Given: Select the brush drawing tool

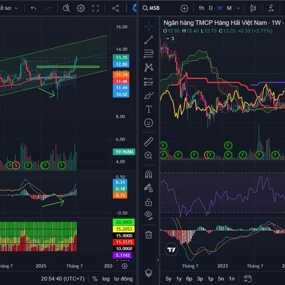Looking at the screenshot, I should (149, 95).
